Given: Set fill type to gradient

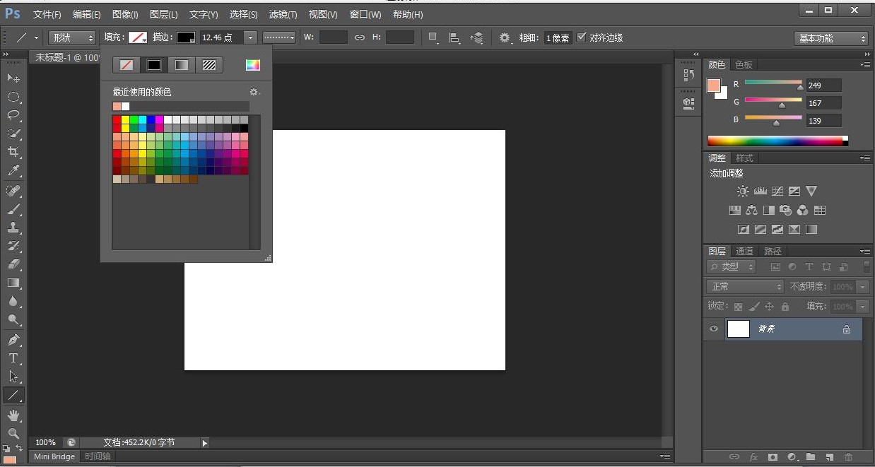Looking at the screenshot, I should click(182, 65).
